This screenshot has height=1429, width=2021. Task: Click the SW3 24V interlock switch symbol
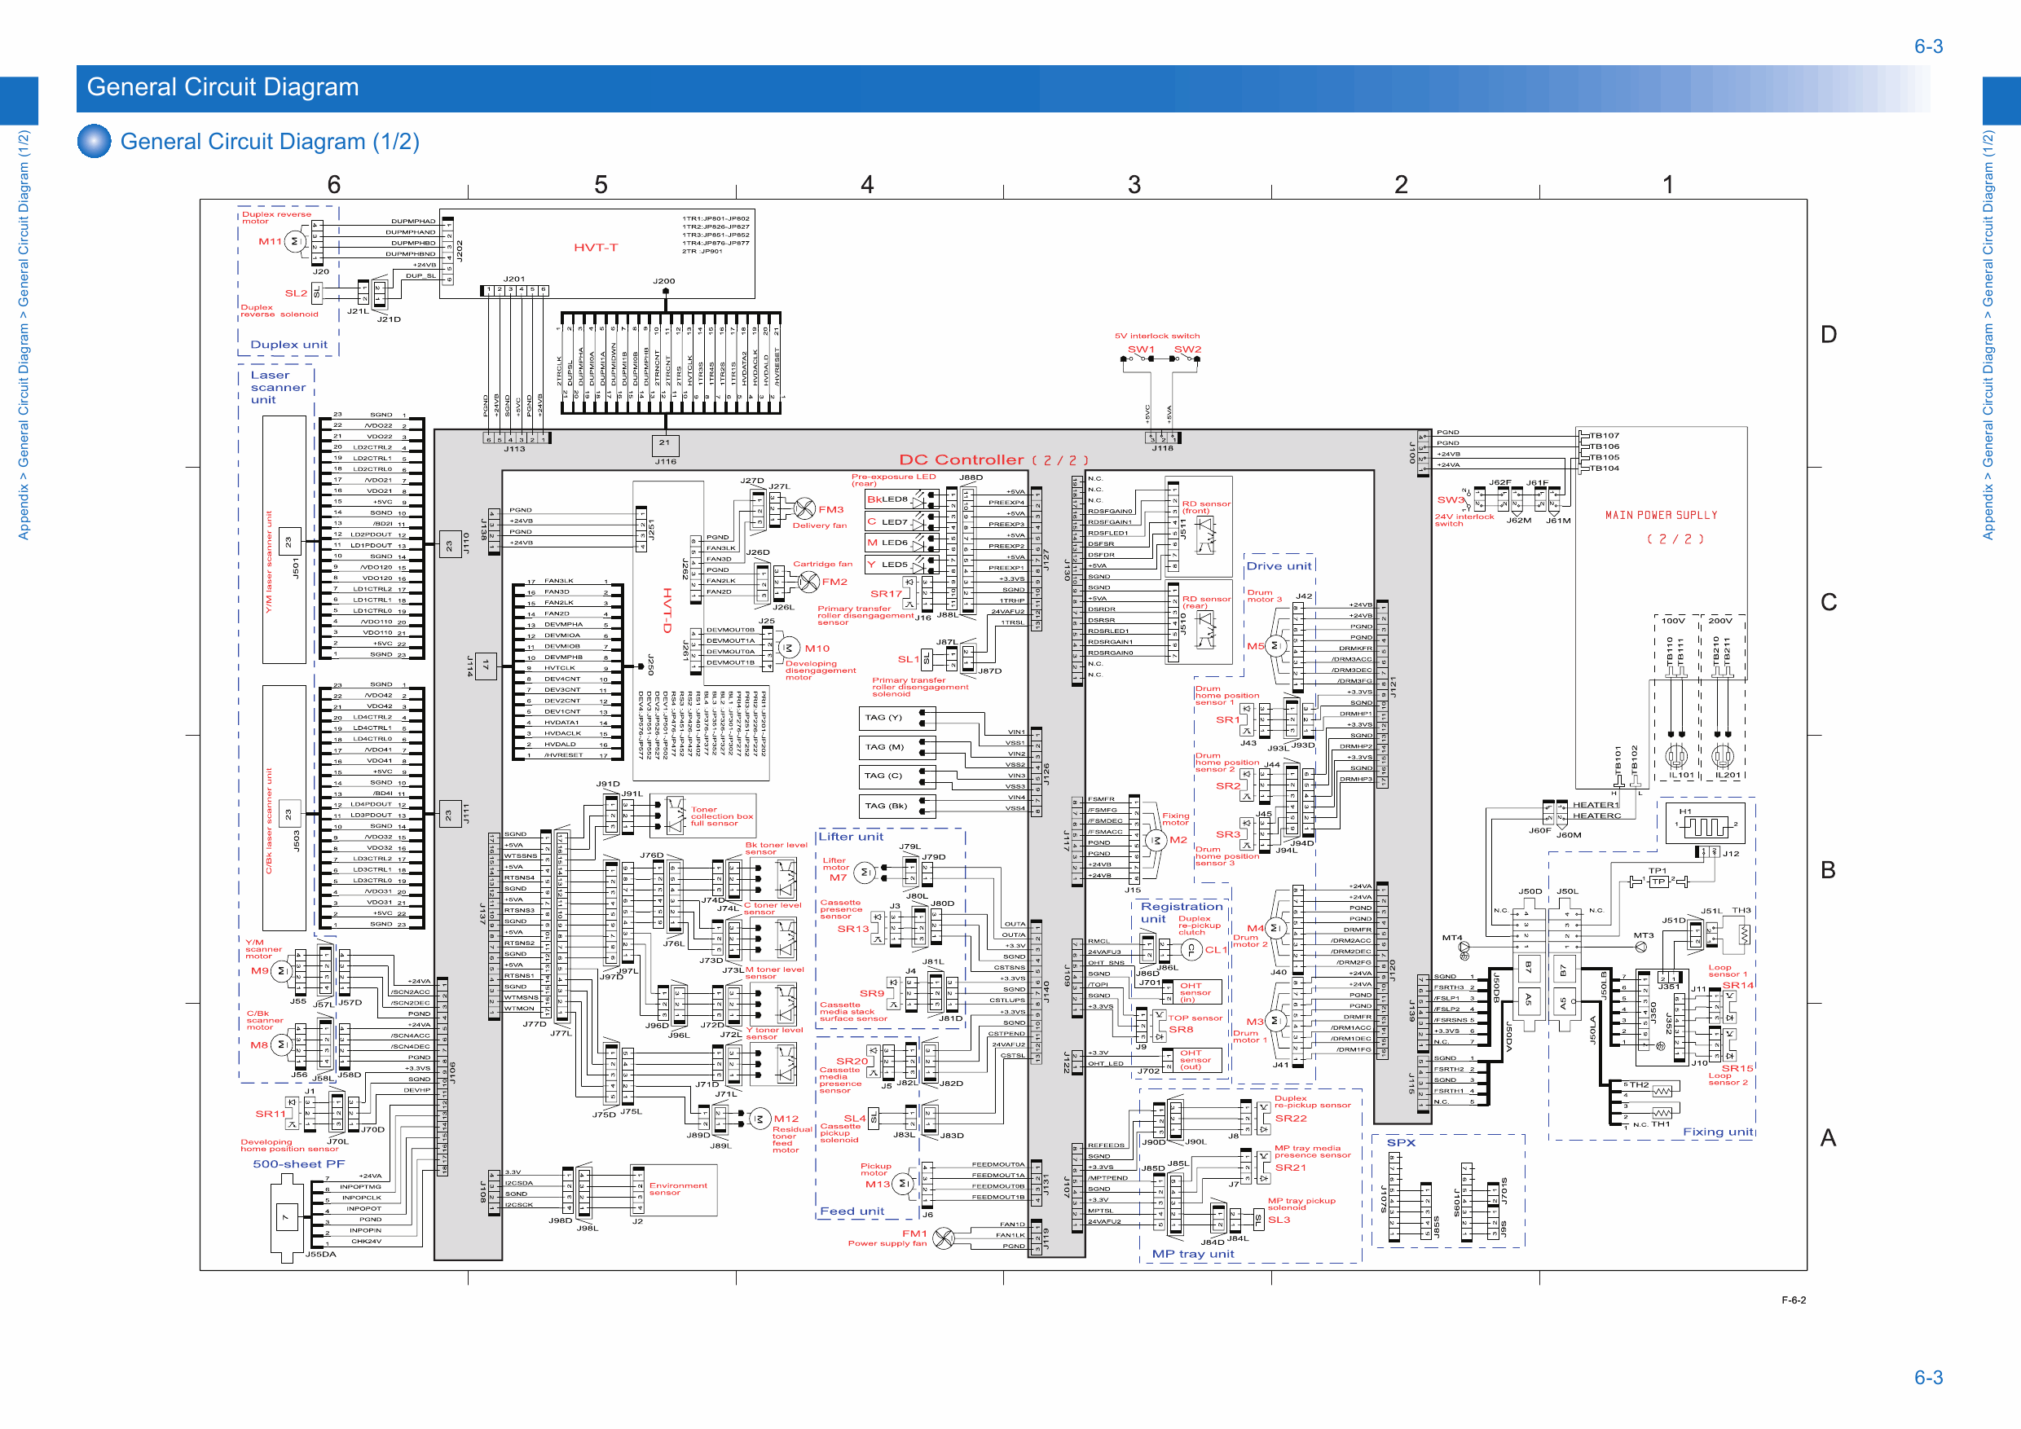pyautogui.click(x=1468, y=502)
